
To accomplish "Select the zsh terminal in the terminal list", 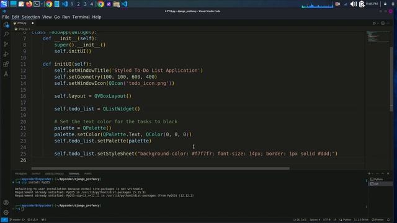I will pyautogui.click(x=380, y=184).
